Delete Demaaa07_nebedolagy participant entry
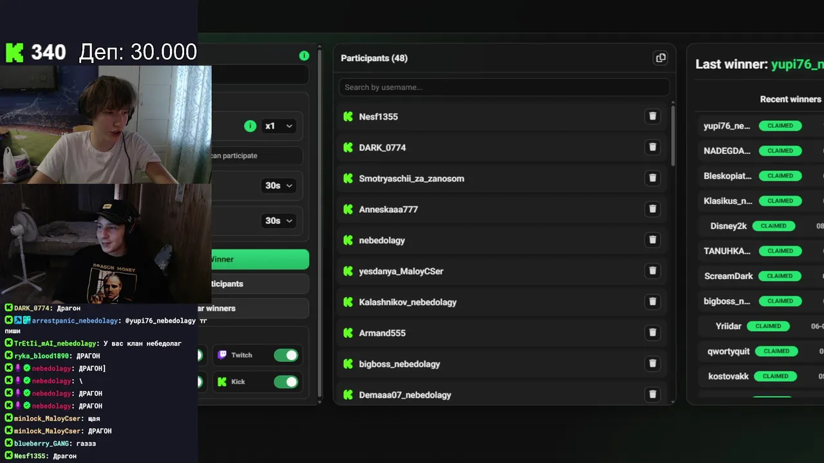Image resolution: width=824 pixels, height=463 pixels. (x=652, y=394)
